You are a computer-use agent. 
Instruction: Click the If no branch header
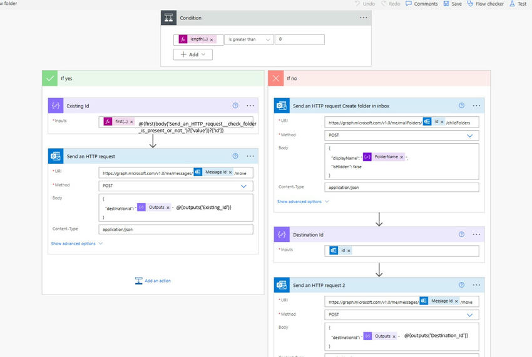tap(379, 78)
